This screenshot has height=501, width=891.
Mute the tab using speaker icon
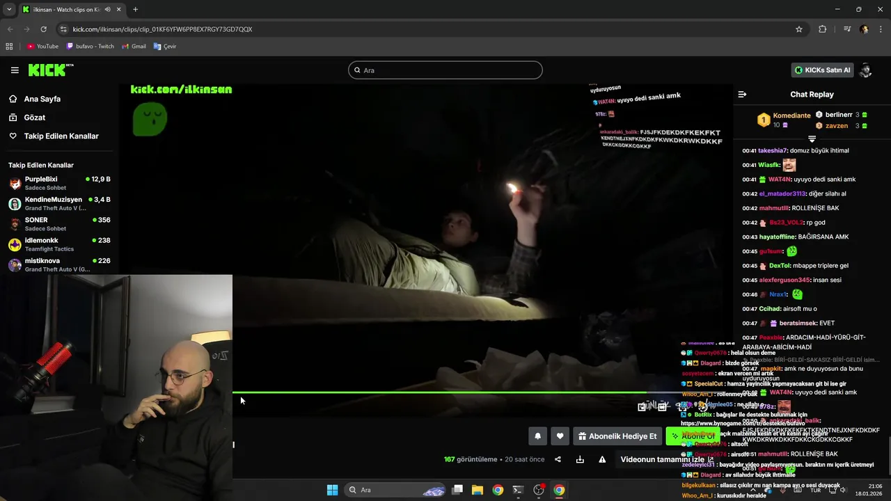(x=107, y=9)
